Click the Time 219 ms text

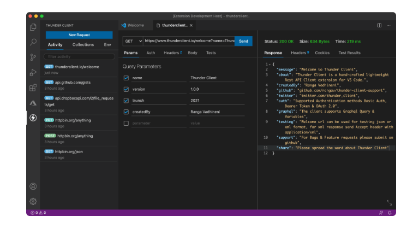[348, 42]
